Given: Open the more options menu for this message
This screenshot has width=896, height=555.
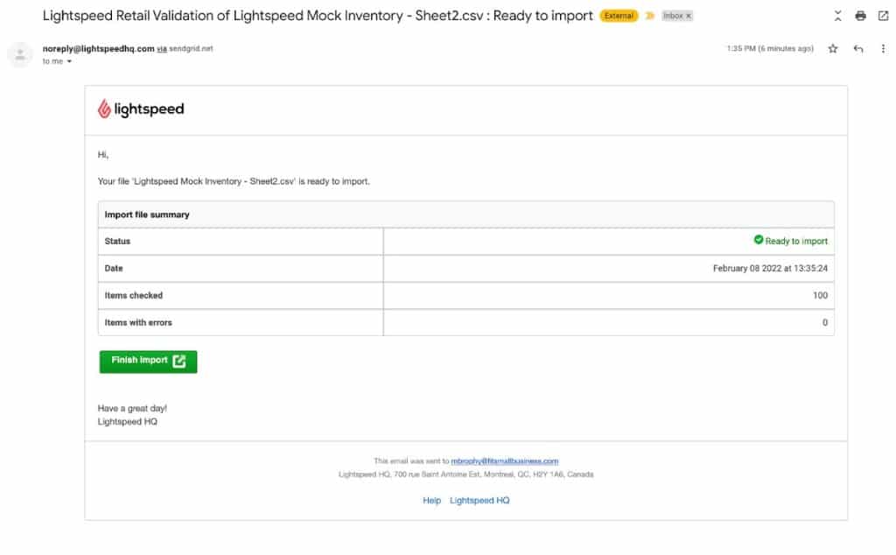Looking at the screenshot, I should coord(884,48).
